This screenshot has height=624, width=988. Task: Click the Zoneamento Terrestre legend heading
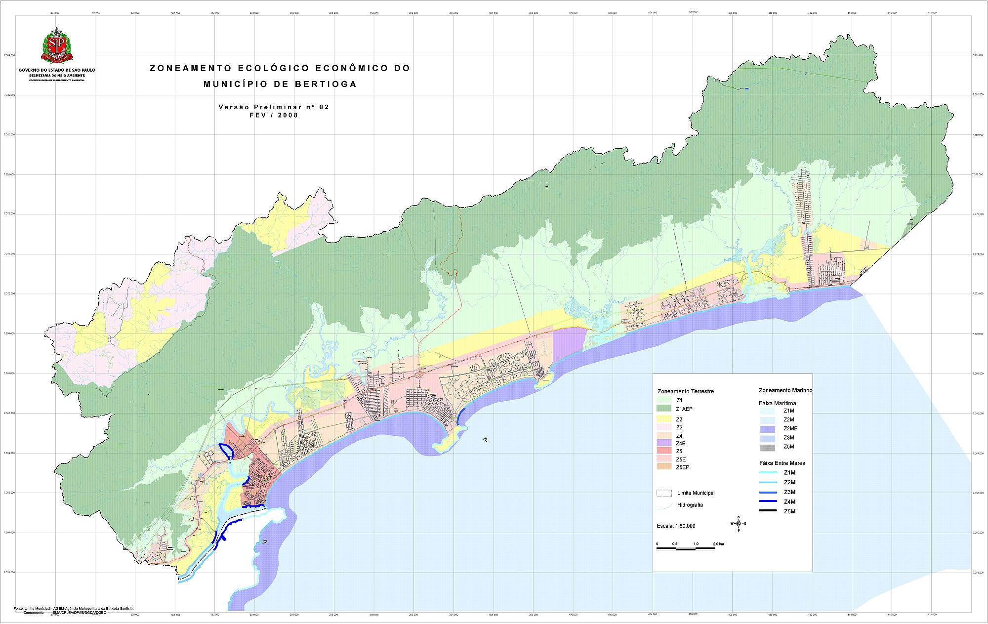(x=685, y=391)
